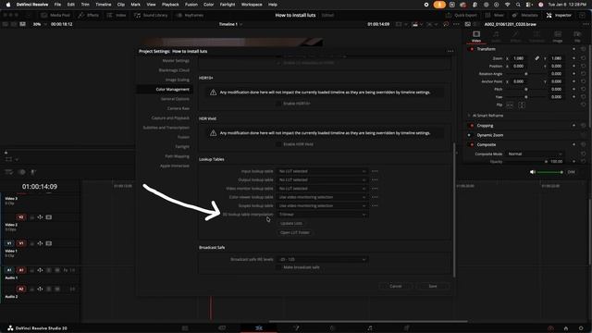
Task: Open Video monitor lookup table dropdown
Action: click(x=322, y=189)
